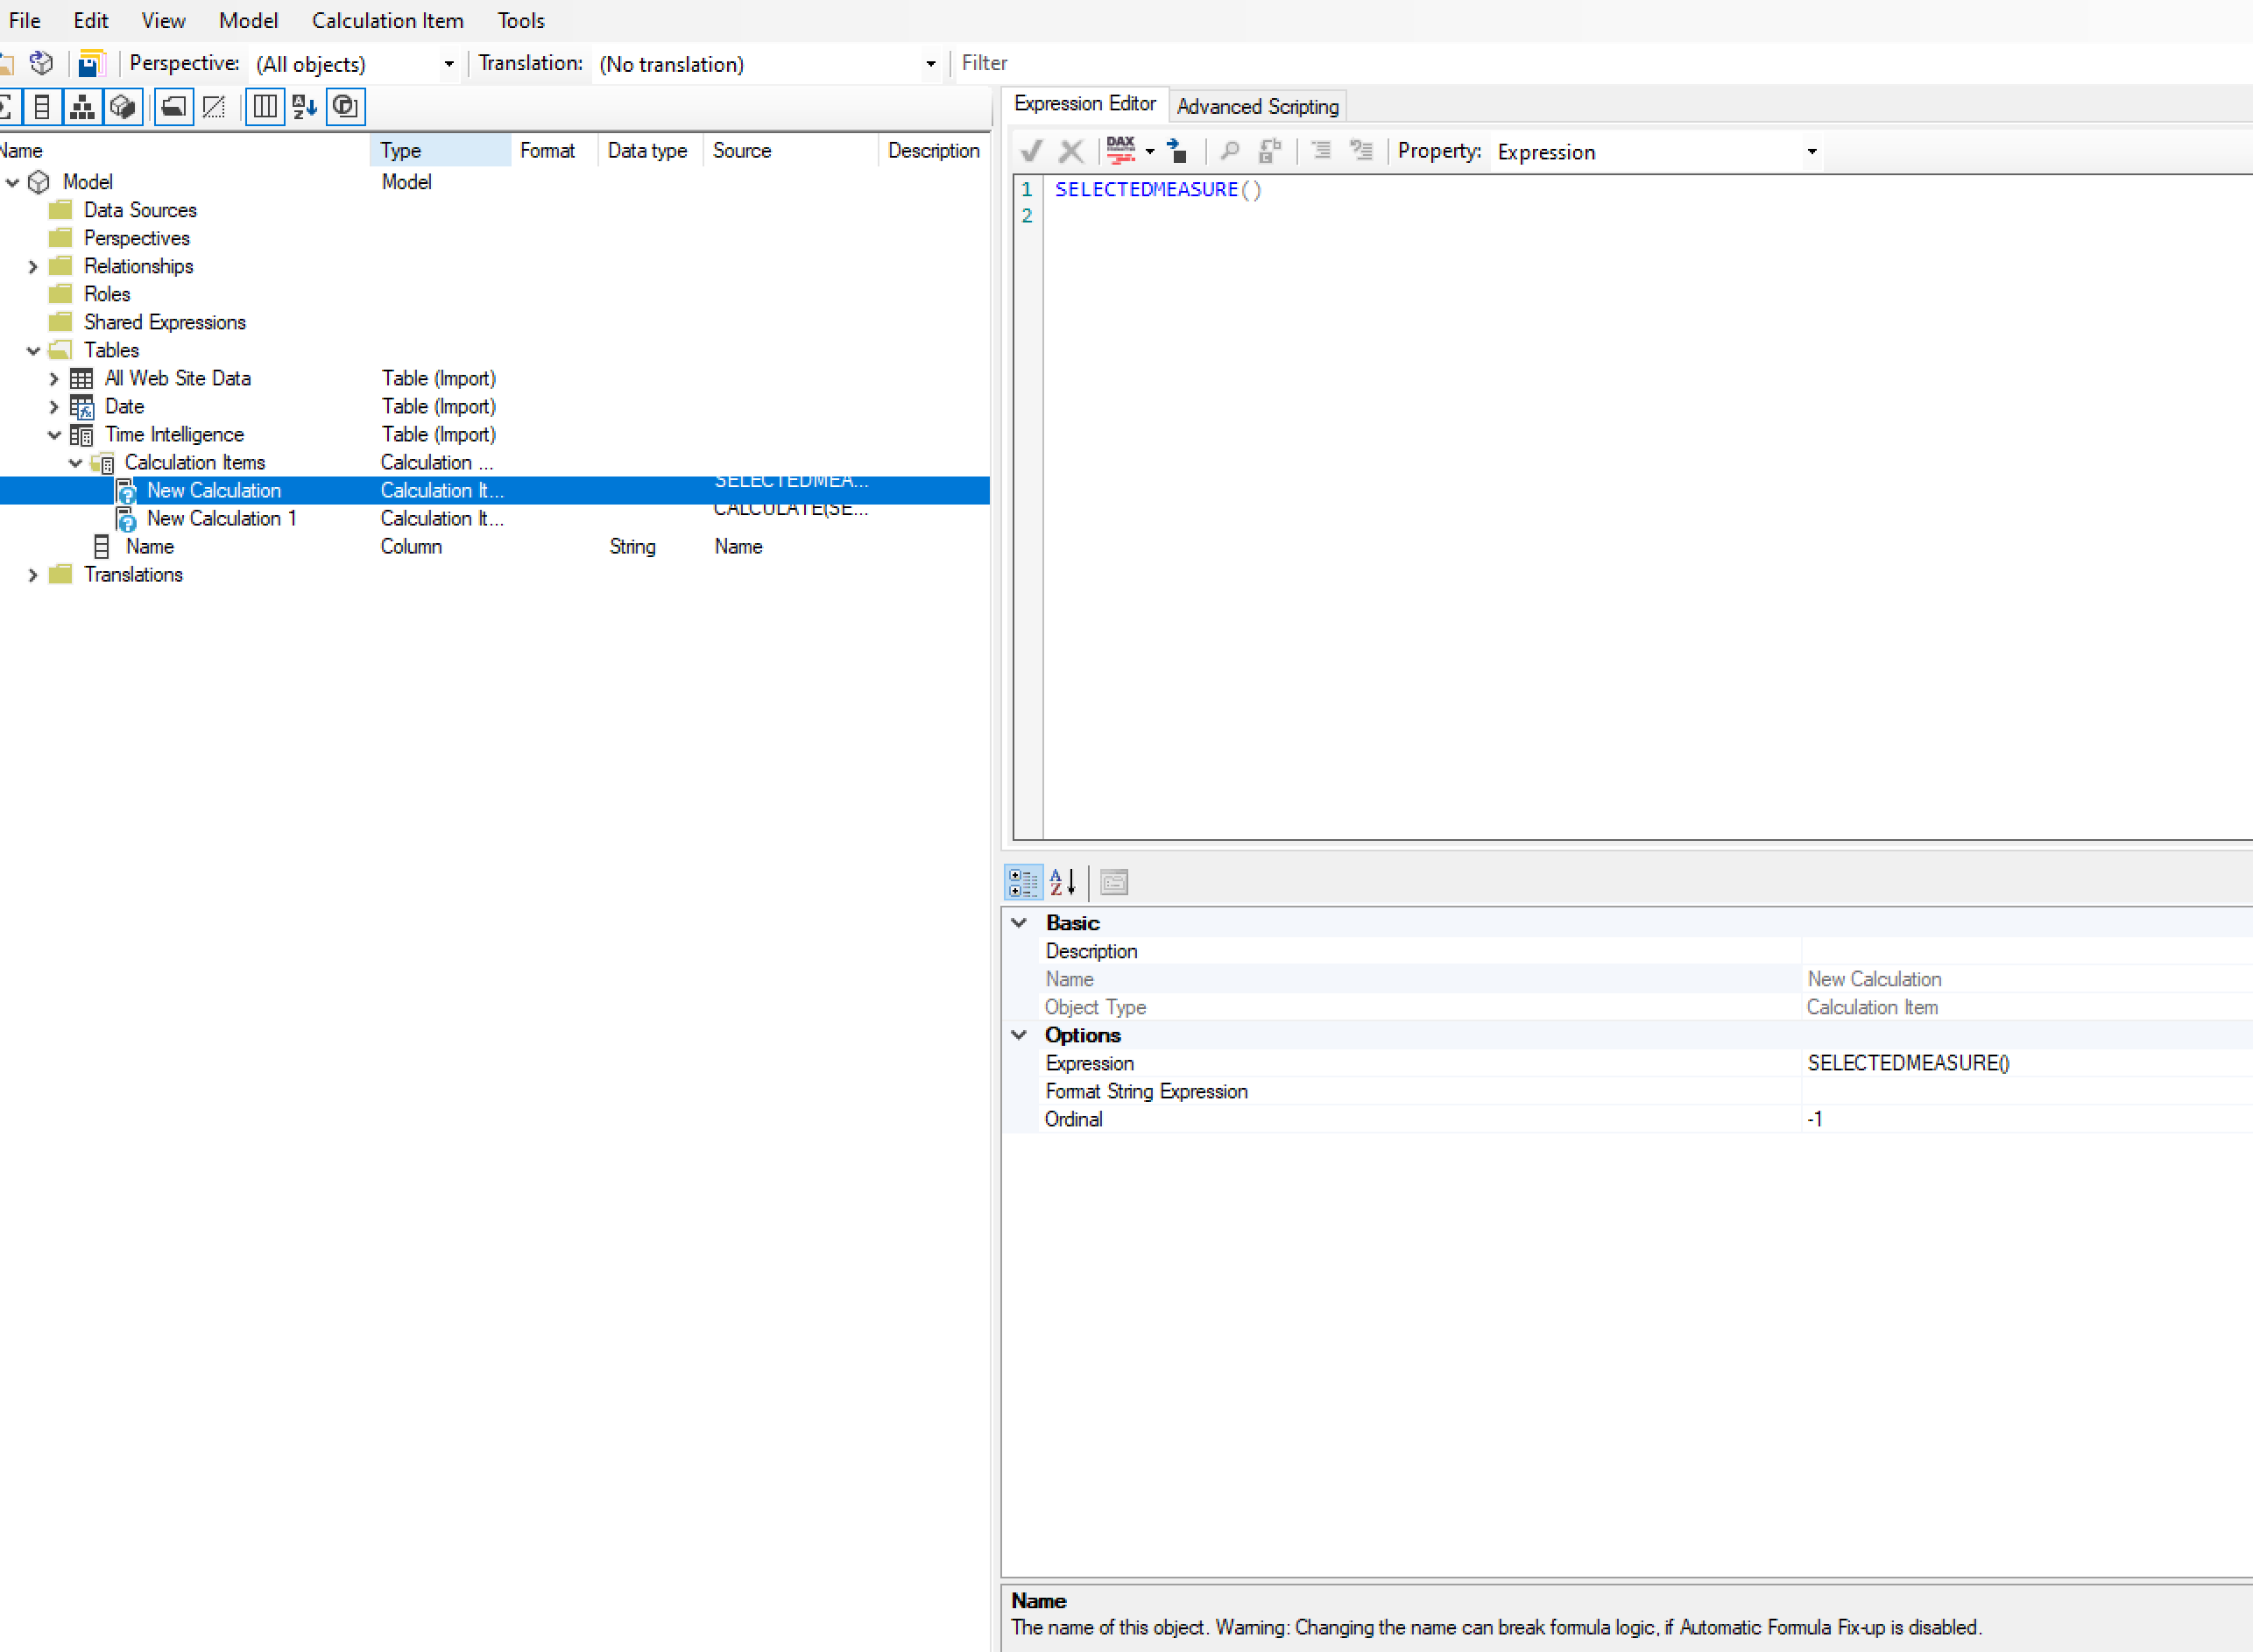Screen dimensions: 2253x1652
Task: Toggle the show columns view button
Action: click(x=264, y=107)
